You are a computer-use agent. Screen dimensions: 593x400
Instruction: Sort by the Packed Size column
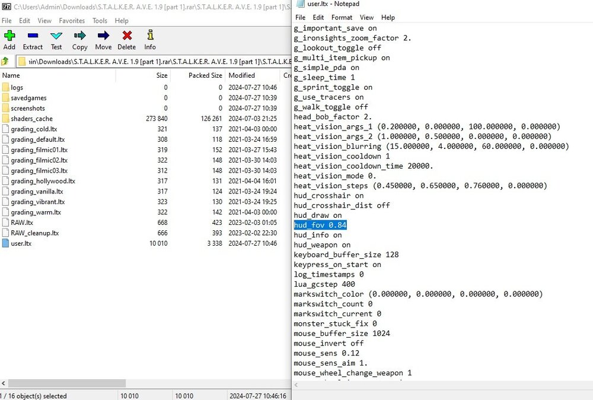click(x=205, y=75)
